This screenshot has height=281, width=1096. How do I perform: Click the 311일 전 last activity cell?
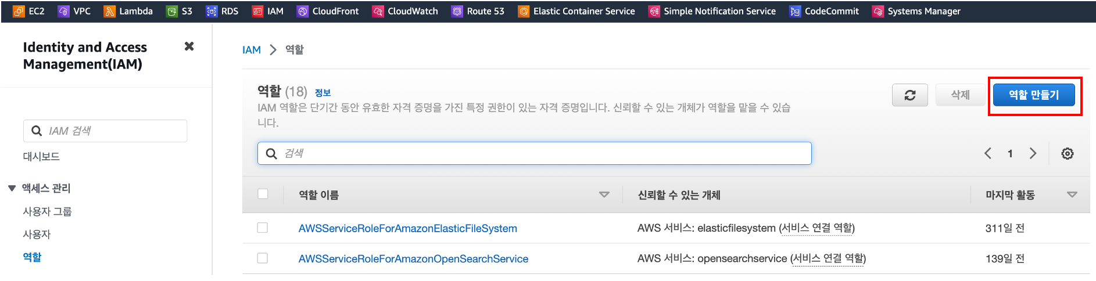(x=1005, y=228)
